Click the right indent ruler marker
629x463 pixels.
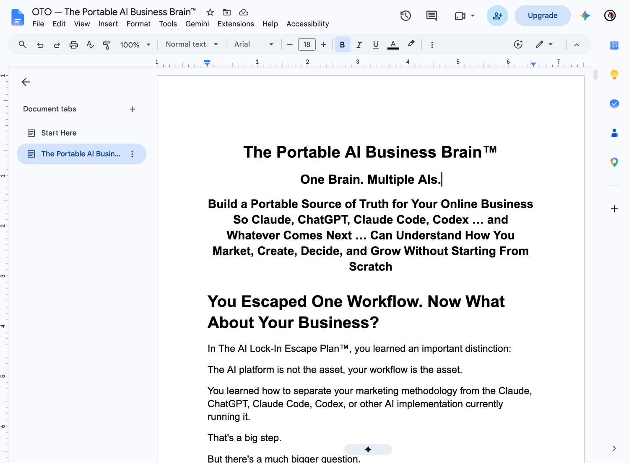[533, 64]
